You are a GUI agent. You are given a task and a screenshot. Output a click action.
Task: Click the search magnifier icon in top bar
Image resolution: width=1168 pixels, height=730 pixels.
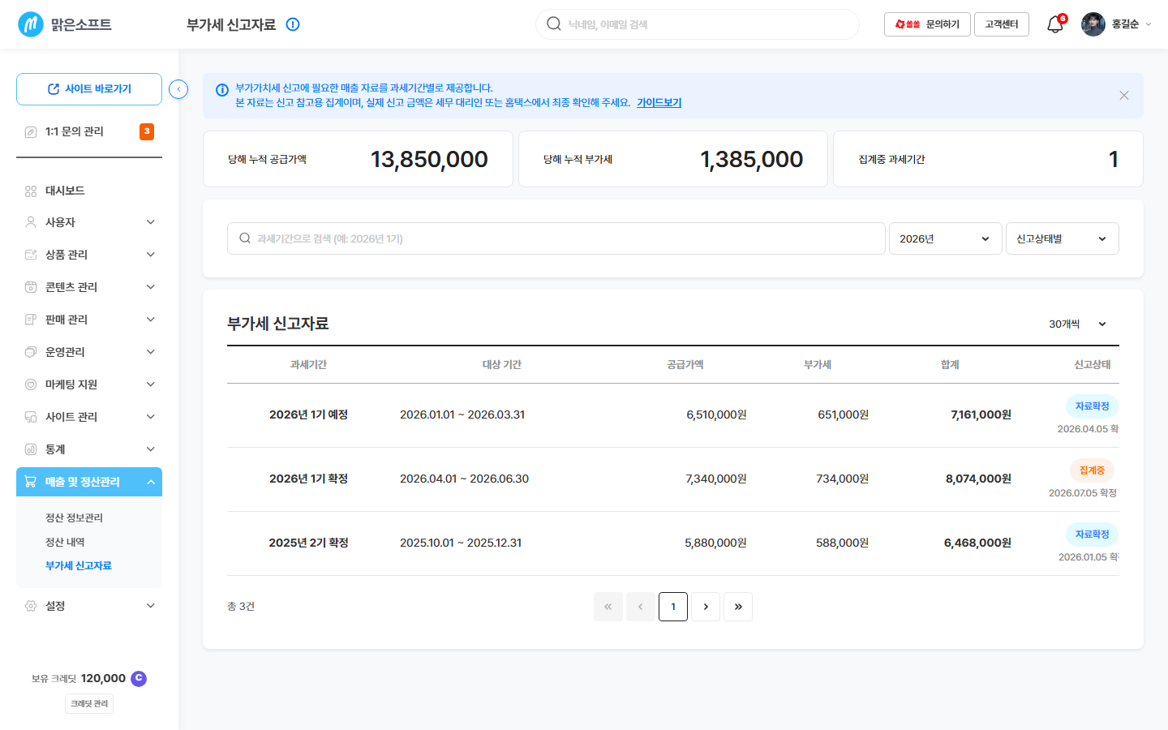[x=554, y=24]
